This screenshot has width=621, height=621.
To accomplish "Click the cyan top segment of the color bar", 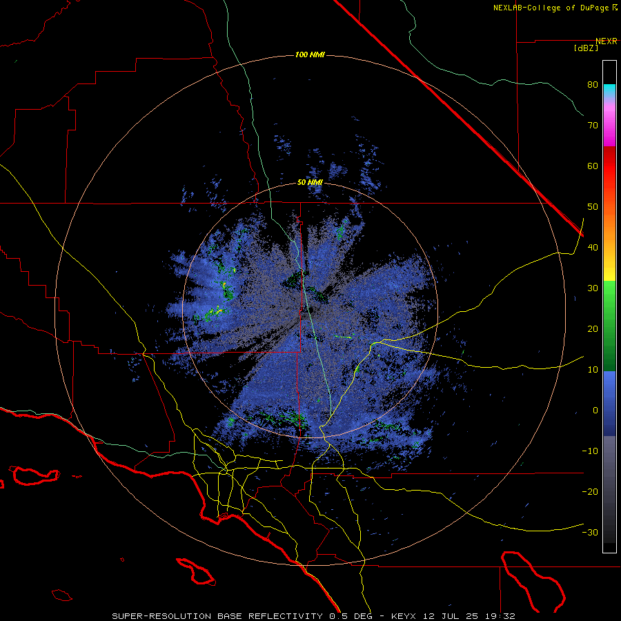I will (609, 90).
